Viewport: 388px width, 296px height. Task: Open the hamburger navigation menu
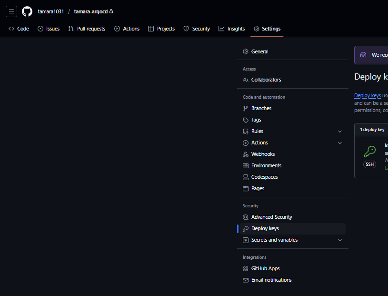(x=11, y=11)
